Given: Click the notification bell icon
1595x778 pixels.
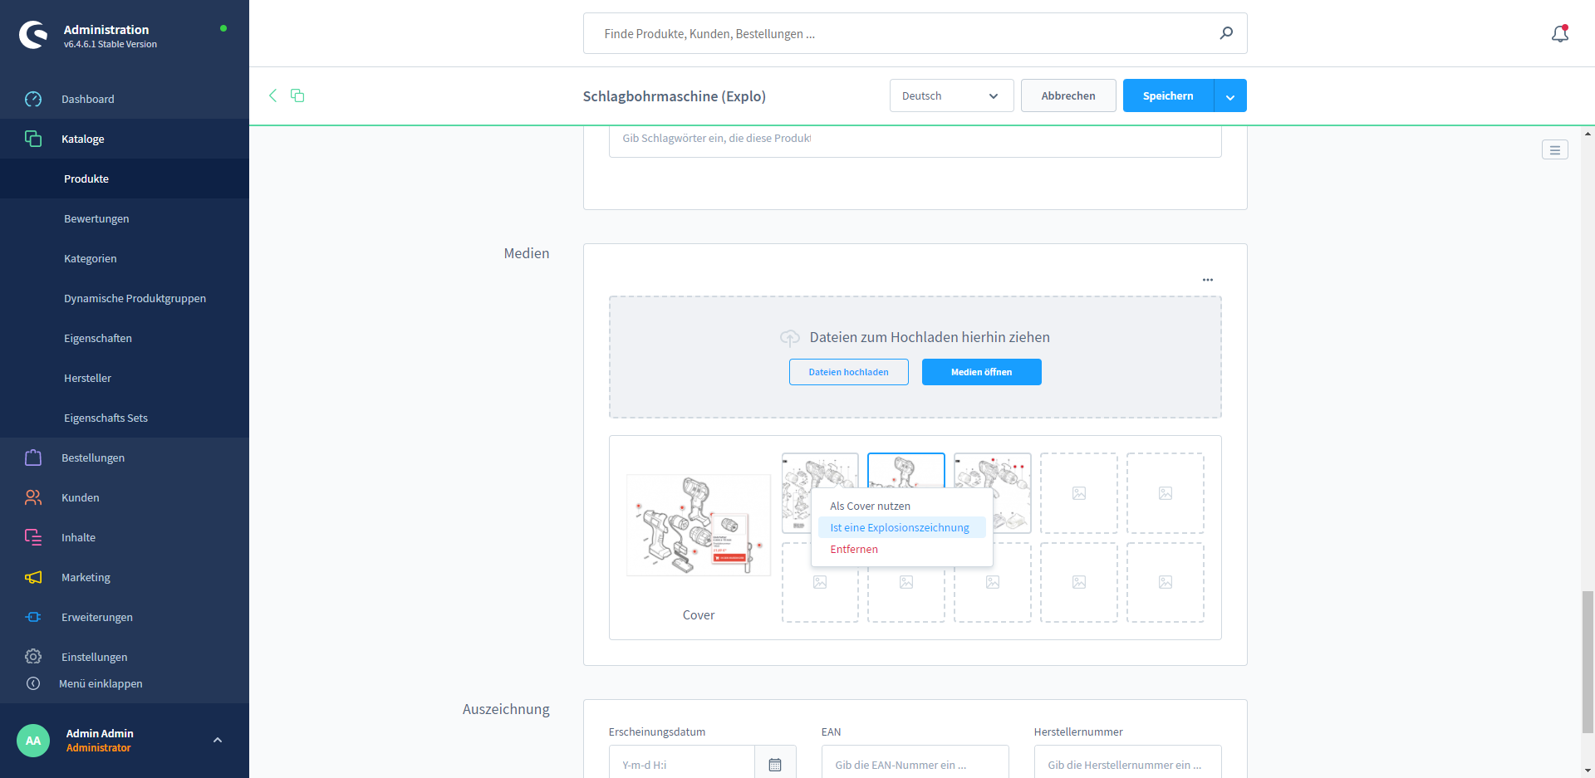Looking at the screenshot, I should click(x=1559, y=34).
